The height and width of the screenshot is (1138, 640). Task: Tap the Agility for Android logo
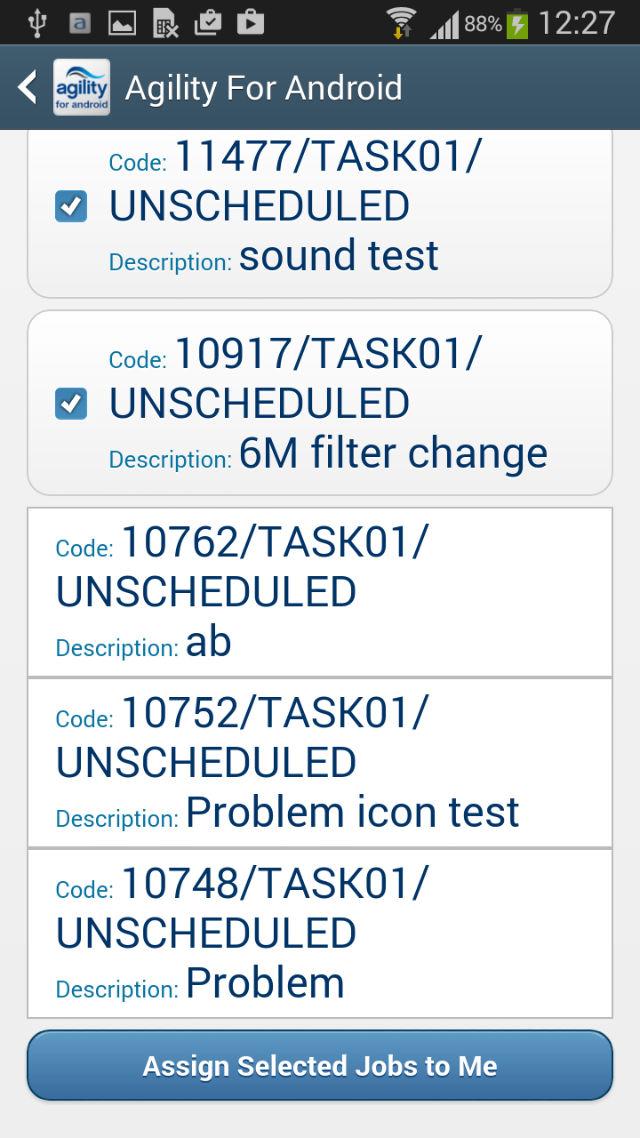[82, 87]
